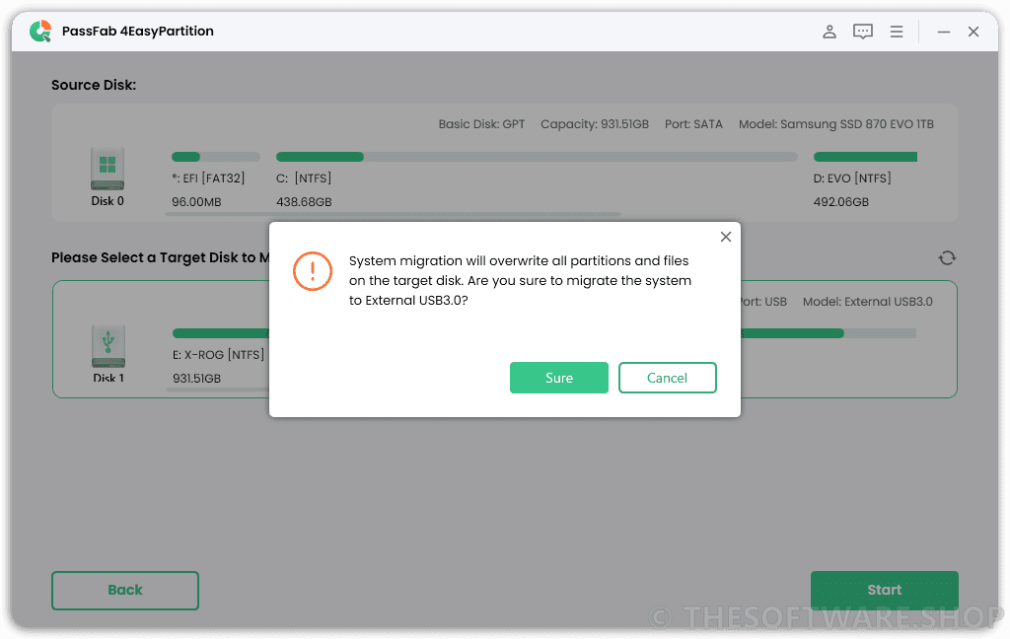This screenshot has height=639, width=1010.
Task: Click the Model: External USB3.0 text
Action: point(868,302)
